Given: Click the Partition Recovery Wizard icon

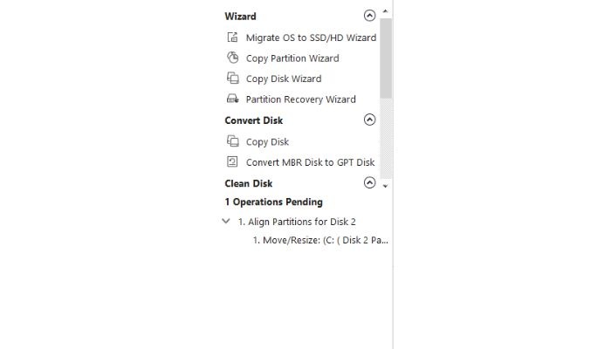Looking at the screenshot, I should coord(233,99).
